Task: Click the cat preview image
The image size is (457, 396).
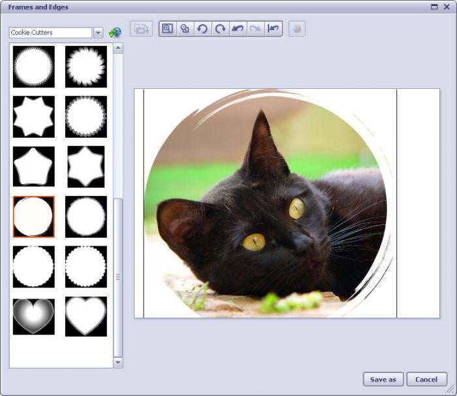Action: pyautogui.click(x=287, y=203)
